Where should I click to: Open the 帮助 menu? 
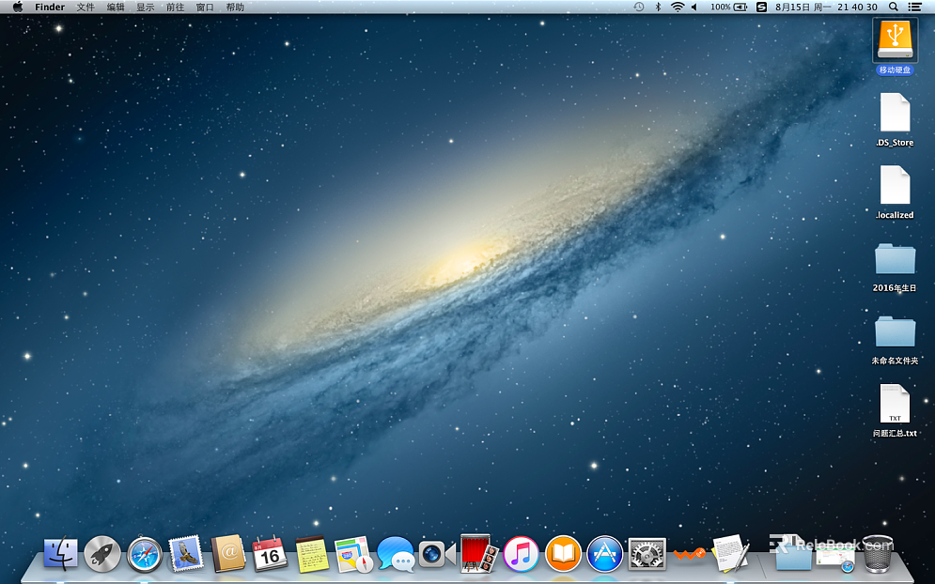point(235,8)
